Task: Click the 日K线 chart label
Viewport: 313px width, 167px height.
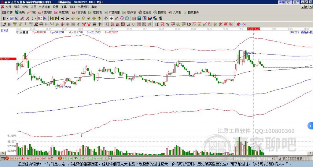Action: pyautogui.click(x=5, y=30)
